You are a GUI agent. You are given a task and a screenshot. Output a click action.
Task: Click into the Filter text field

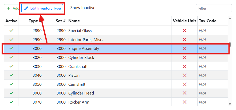(x=214, y=8)
